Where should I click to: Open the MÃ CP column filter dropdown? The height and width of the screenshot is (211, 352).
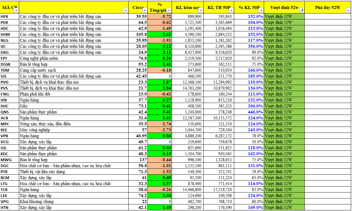pyautogui.click(x=16, y=10)
